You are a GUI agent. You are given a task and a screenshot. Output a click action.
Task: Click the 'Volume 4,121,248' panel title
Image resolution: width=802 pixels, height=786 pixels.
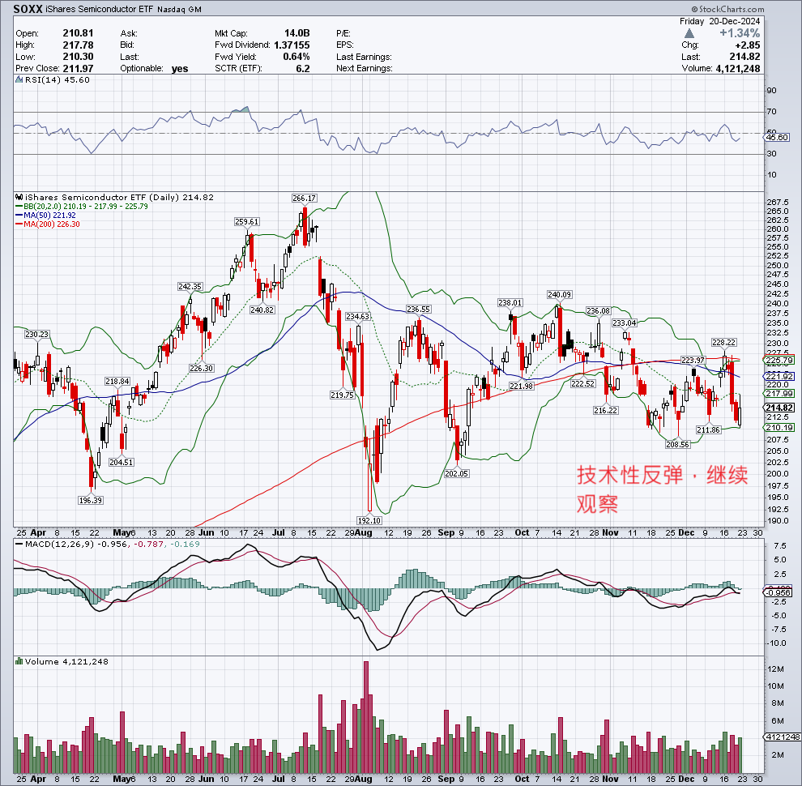tap(66, 661)
